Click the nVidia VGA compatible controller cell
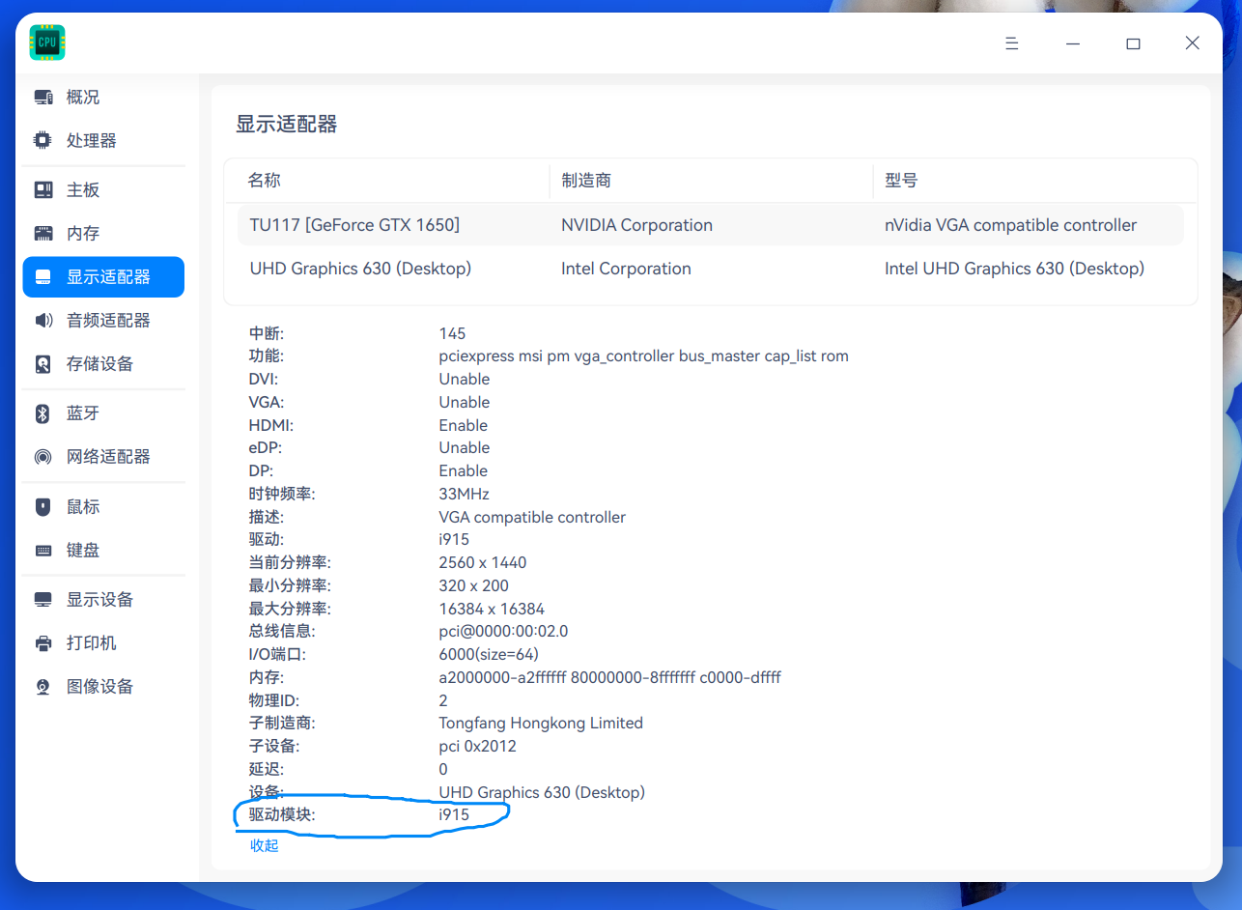The image size is (1242, 910). [1010, 225]
